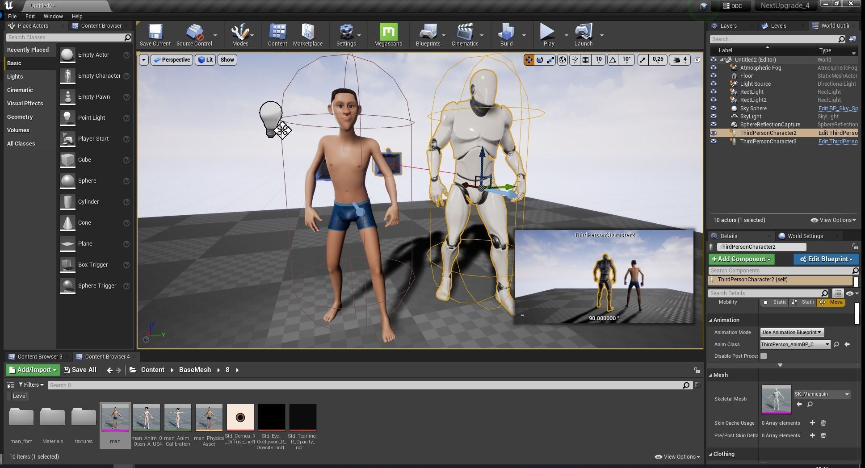865x468 pixels.
Task: Collapse Animation section
Action: pyautogui.click(x=710, y=320)
